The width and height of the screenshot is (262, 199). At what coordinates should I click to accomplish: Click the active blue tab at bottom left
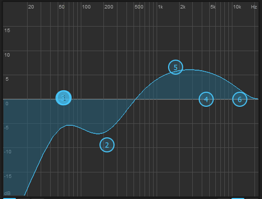(10, 198)
